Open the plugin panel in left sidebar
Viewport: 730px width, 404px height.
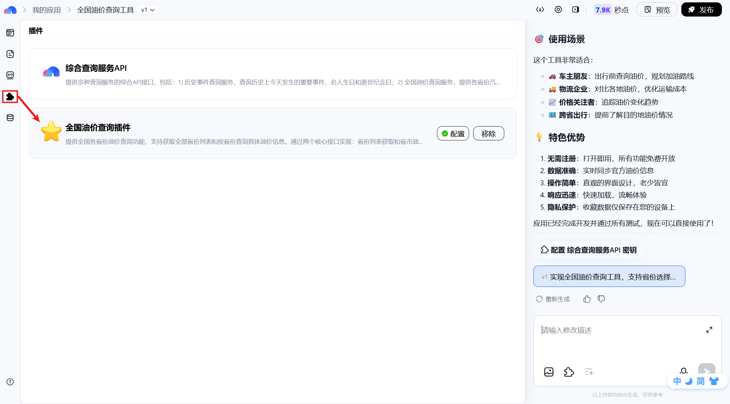click(10, 97)
